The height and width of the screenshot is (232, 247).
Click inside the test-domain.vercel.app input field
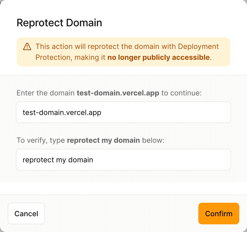point(123,112)
